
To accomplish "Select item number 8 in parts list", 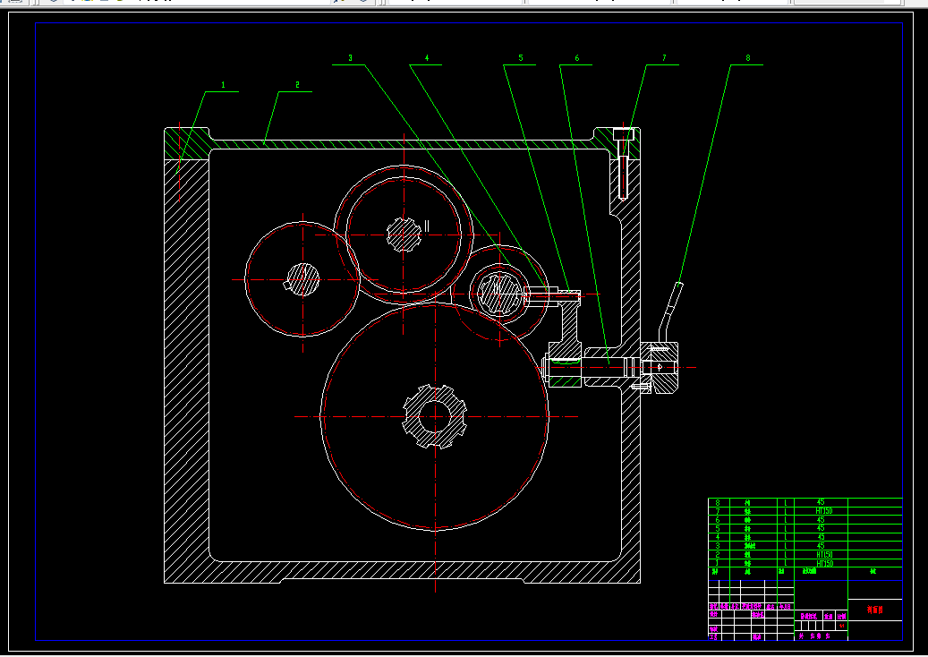I will [x=718, y=502].
